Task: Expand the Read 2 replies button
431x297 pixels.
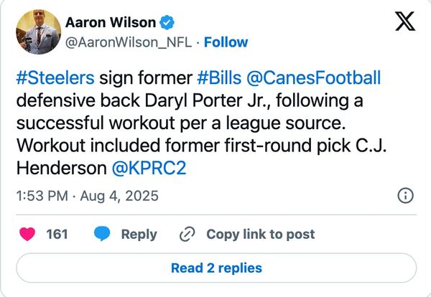Action: pos(215,268)
